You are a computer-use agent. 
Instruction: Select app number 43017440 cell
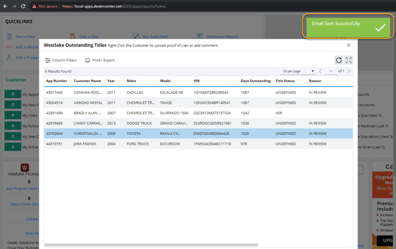point(54,92)
